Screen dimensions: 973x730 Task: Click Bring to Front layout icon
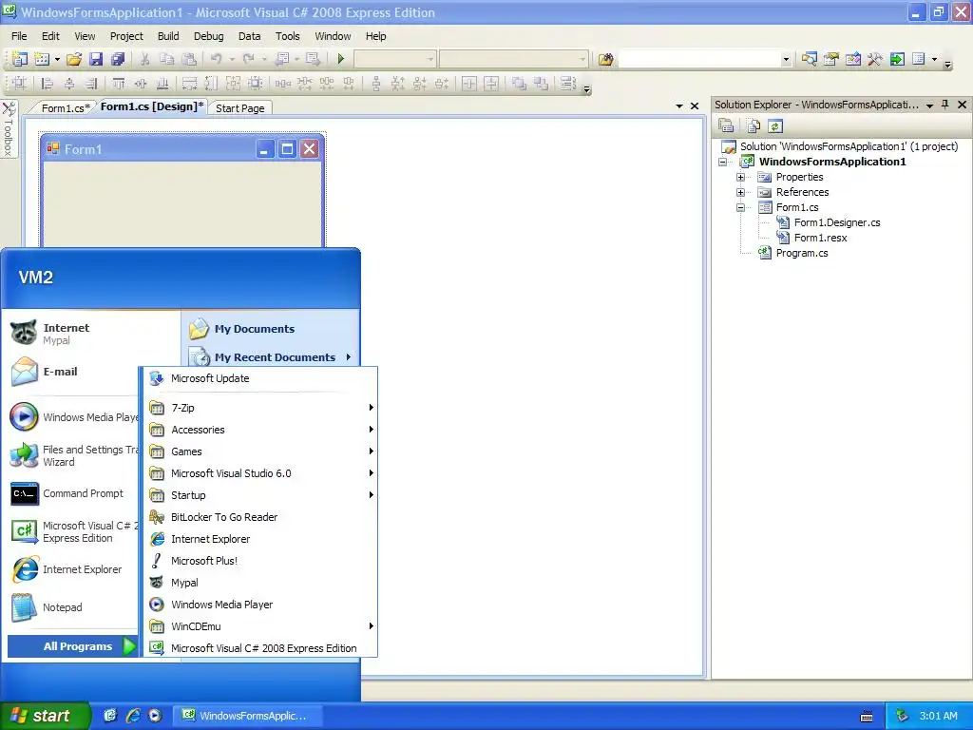pyautogui.click(x=519, y=84)
